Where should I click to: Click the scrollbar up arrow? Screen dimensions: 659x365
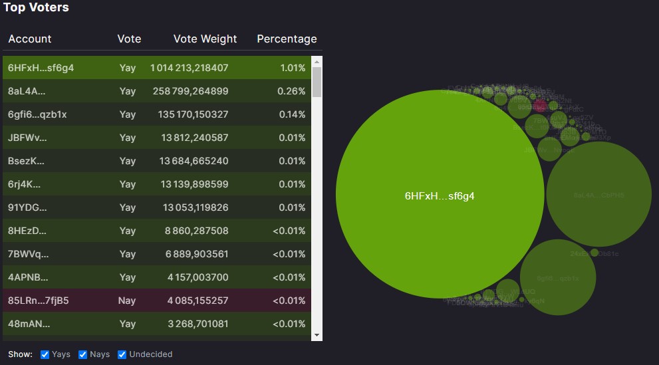coord(317,62)
